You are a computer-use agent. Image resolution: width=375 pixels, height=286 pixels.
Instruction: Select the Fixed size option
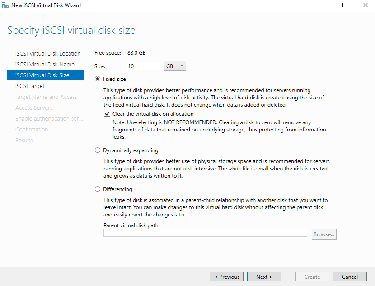pyautogui.click(x=97, y=79)
